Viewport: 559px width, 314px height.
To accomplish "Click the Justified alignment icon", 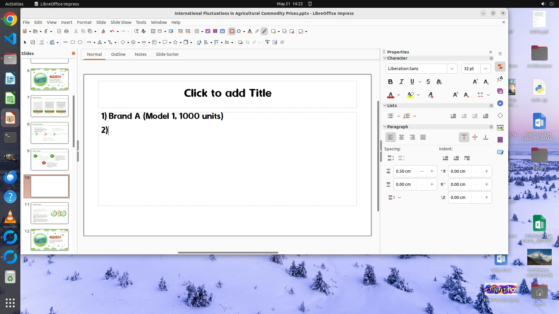I will tap(423, 138).
